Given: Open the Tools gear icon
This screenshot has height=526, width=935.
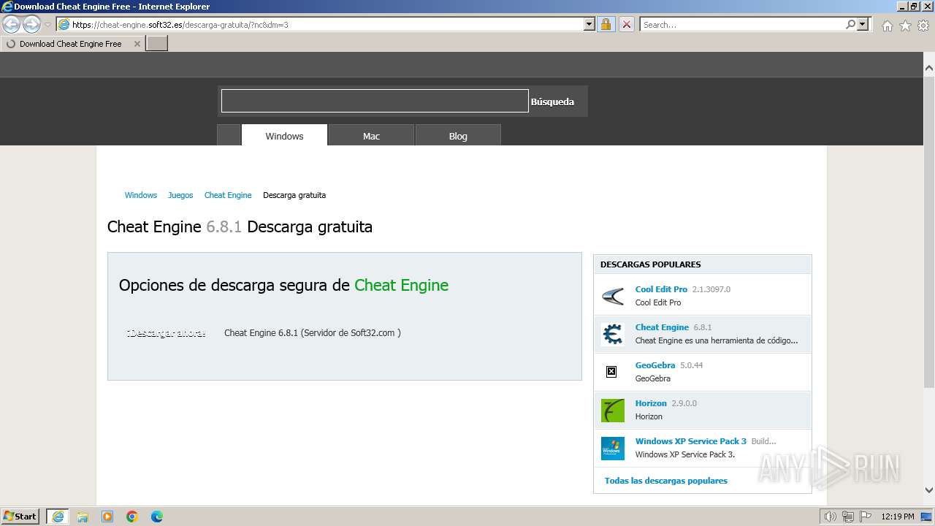Looking at the screenshot, I should (x=923, y=26).
